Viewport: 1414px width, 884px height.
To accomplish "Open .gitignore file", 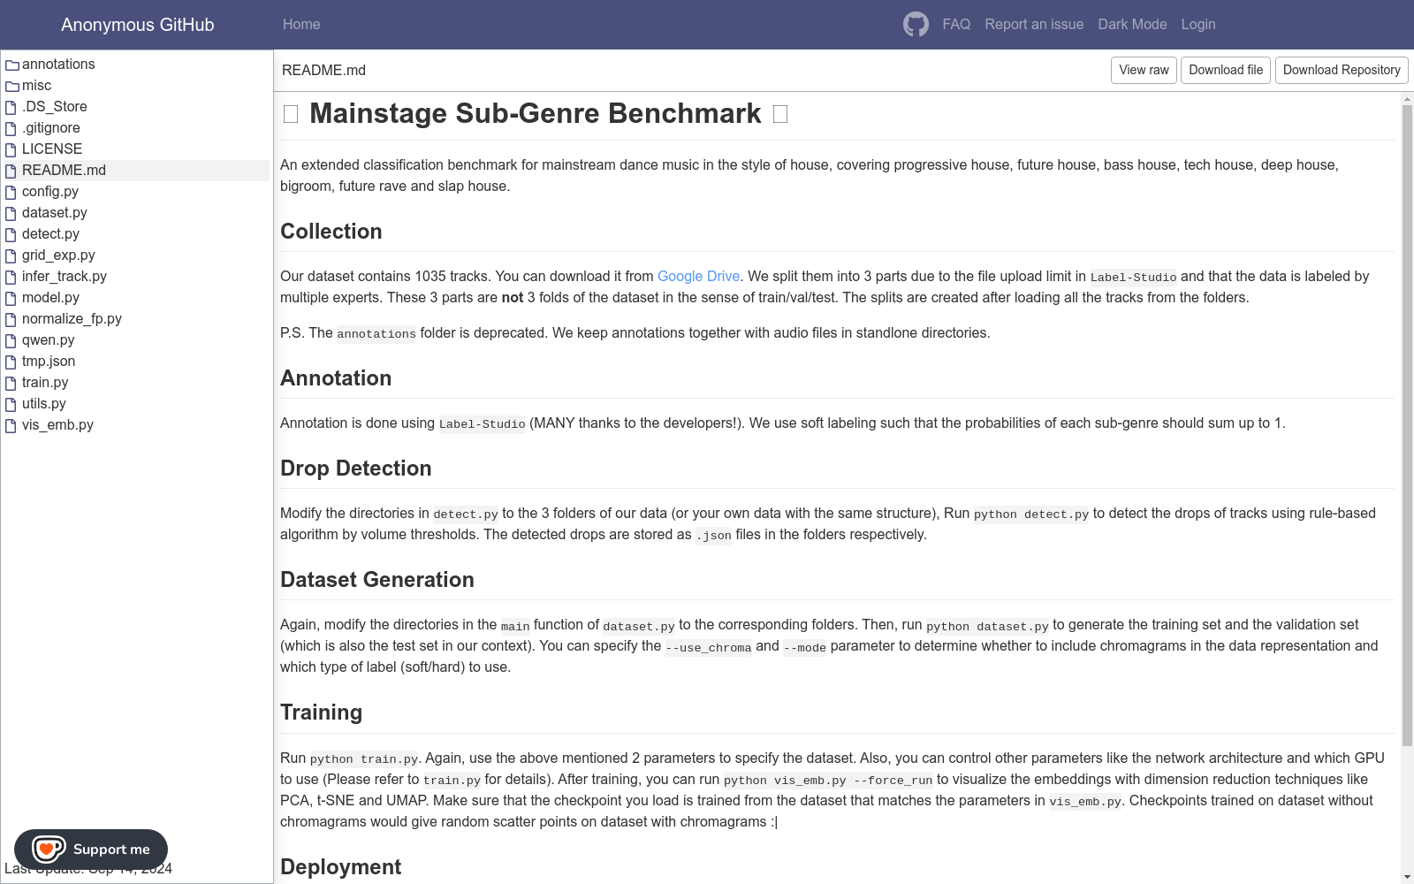I will [51, 128].
